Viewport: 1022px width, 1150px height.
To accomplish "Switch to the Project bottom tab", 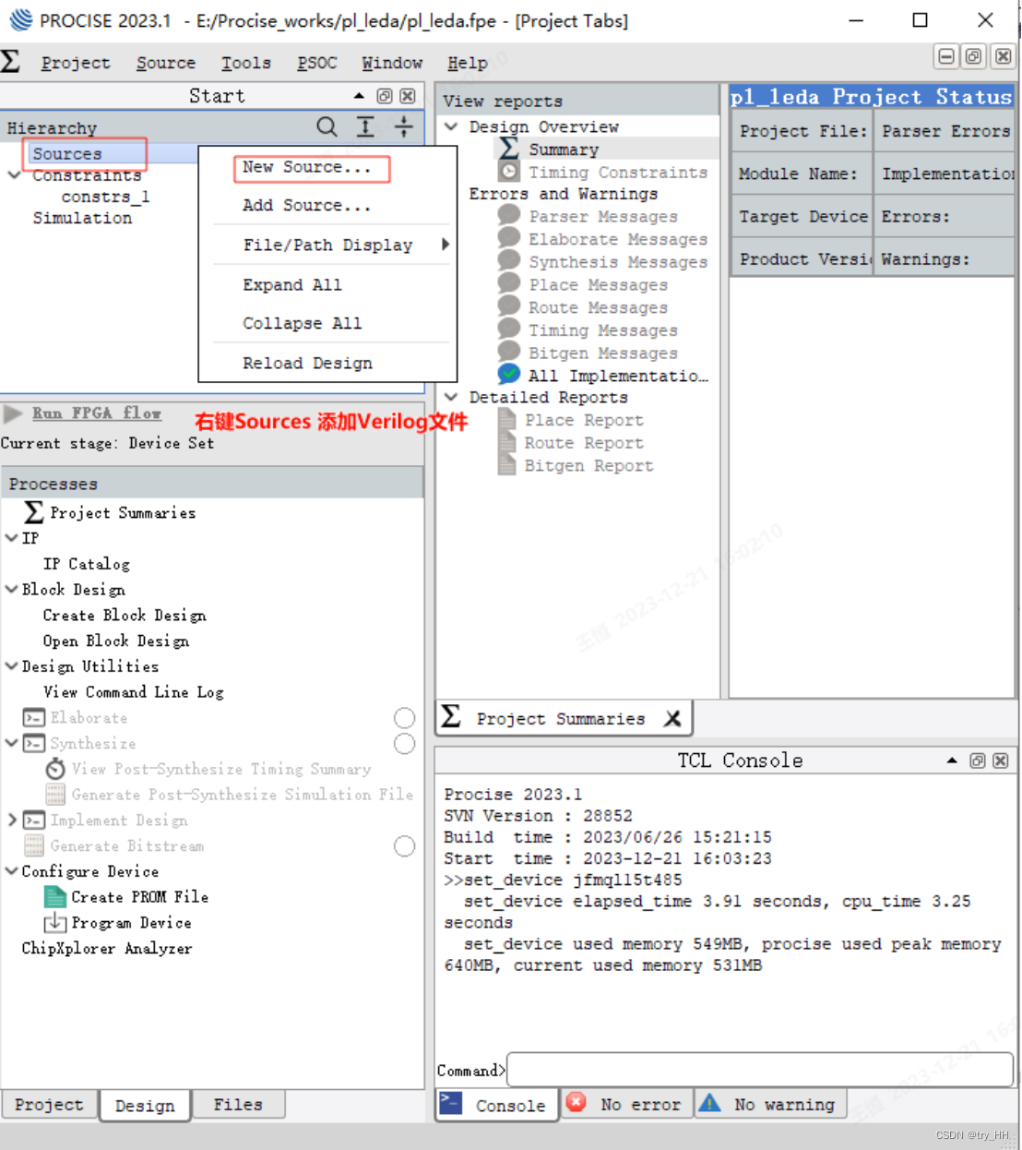I will 49,1104.
